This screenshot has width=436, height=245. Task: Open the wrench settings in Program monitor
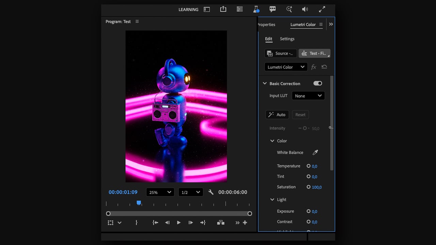point(211,192)
